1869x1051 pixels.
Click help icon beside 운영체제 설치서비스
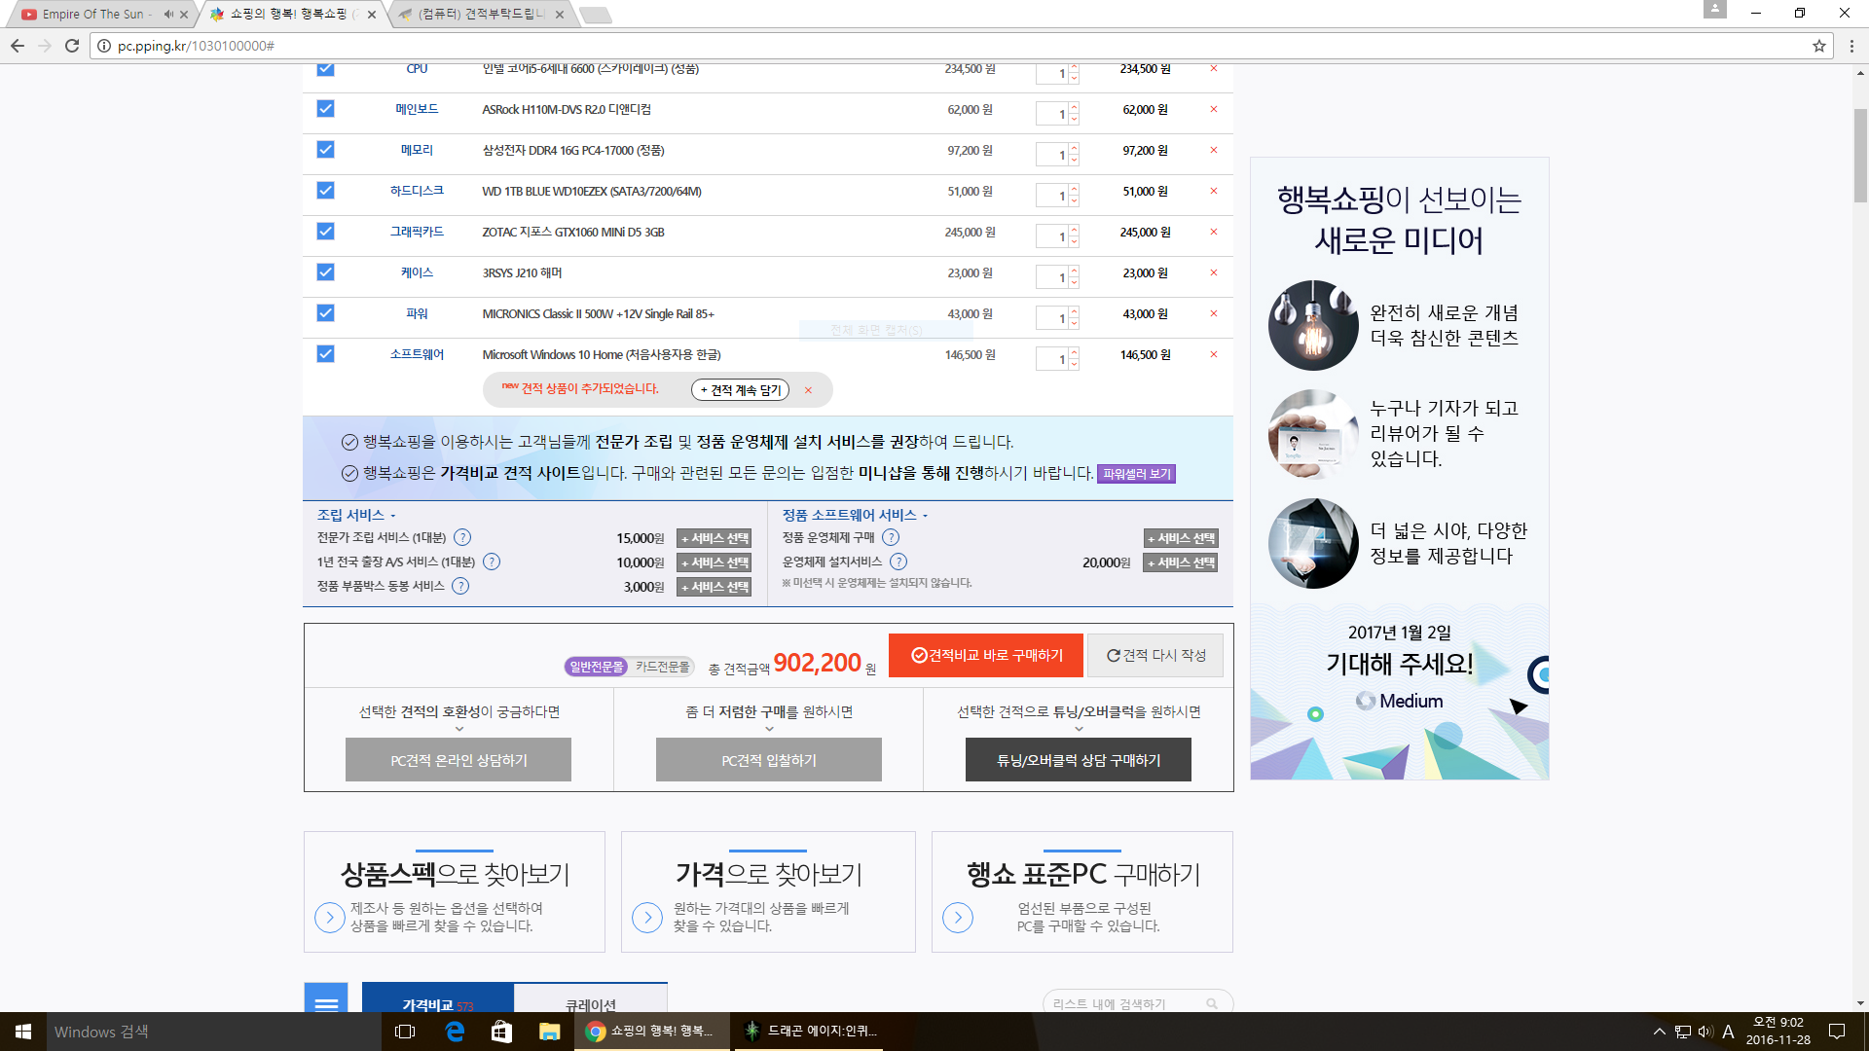click(898, 562)
